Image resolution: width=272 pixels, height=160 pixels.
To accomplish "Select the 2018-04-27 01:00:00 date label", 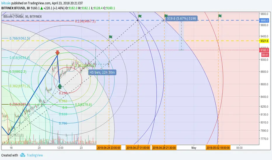I will [138, 148].
